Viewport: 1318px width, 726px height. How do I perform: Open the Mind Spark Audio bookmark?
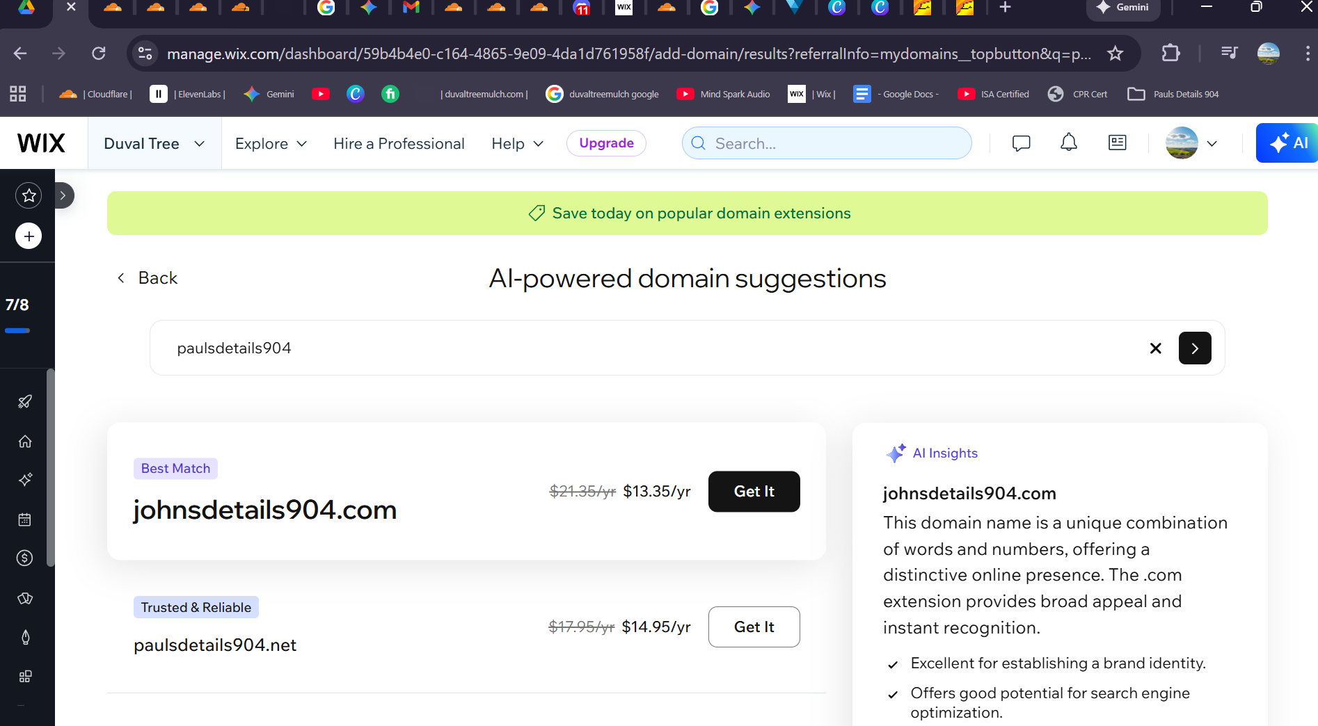tap(724, 94)
